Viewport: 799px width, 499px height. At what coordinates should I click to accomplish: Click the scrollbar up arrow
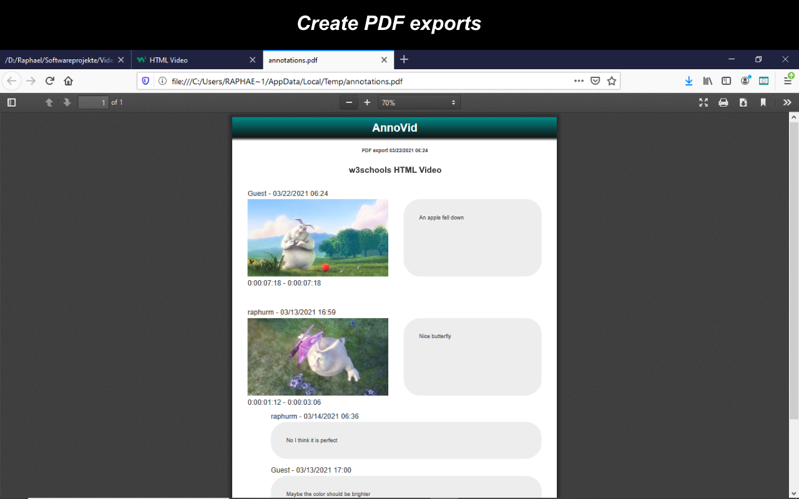(794, 117)
